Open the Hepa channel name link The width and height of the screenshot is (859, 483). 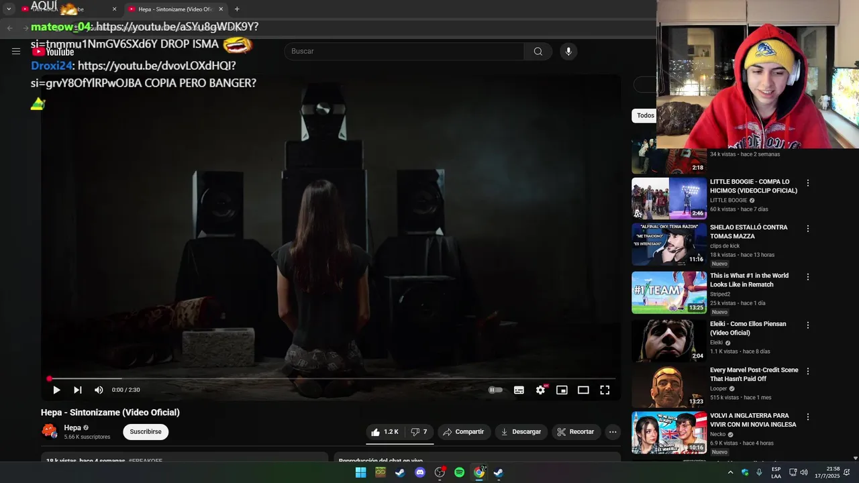72,428
